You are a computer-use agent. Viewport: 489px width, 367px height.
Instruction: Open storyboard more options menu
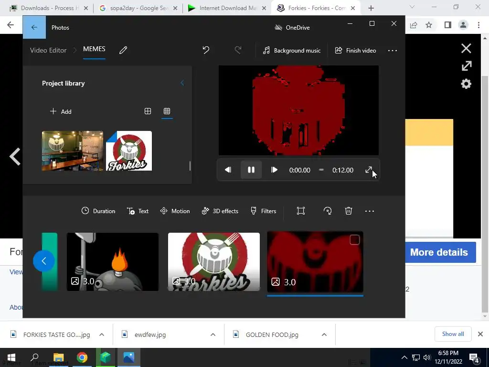[x=370, y=211]
